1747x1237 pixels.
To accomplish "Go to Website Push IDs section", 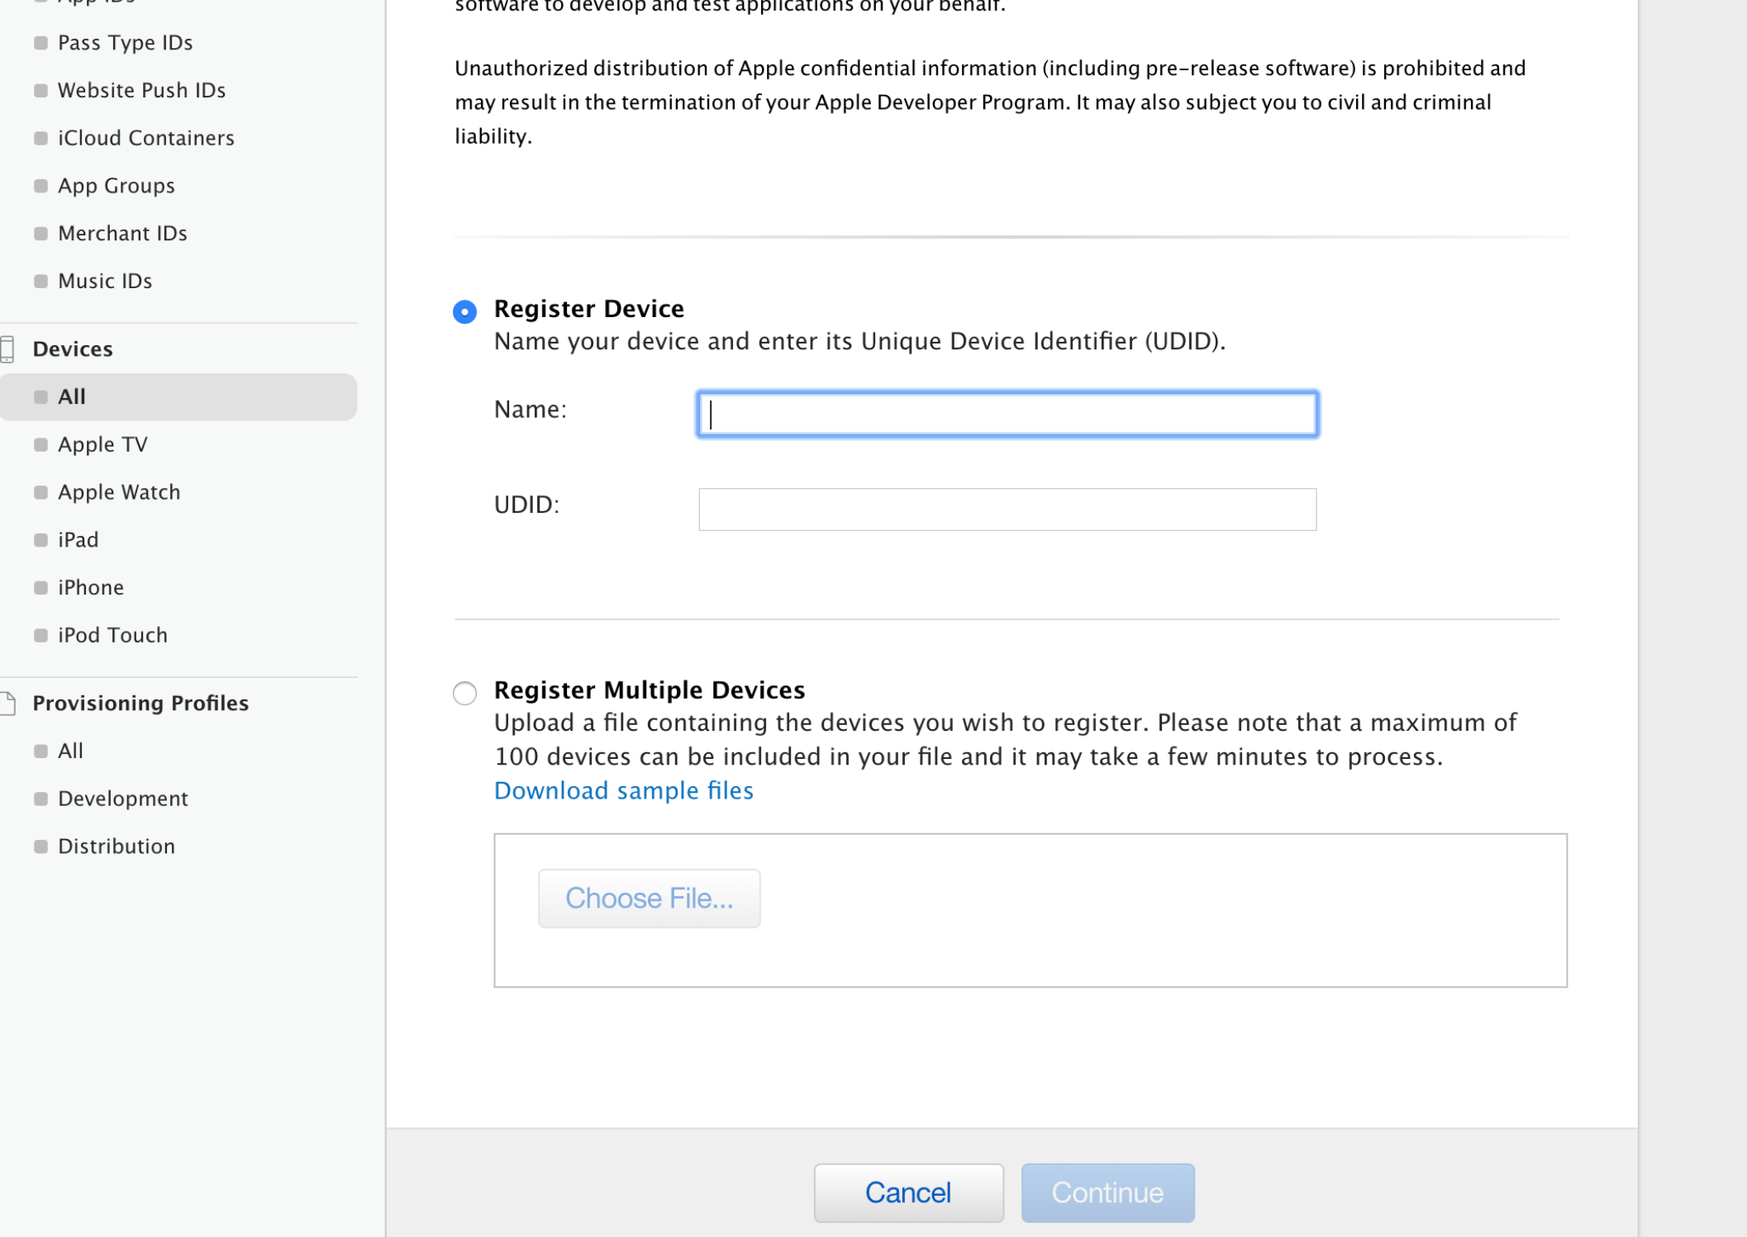I will (141, 90).
